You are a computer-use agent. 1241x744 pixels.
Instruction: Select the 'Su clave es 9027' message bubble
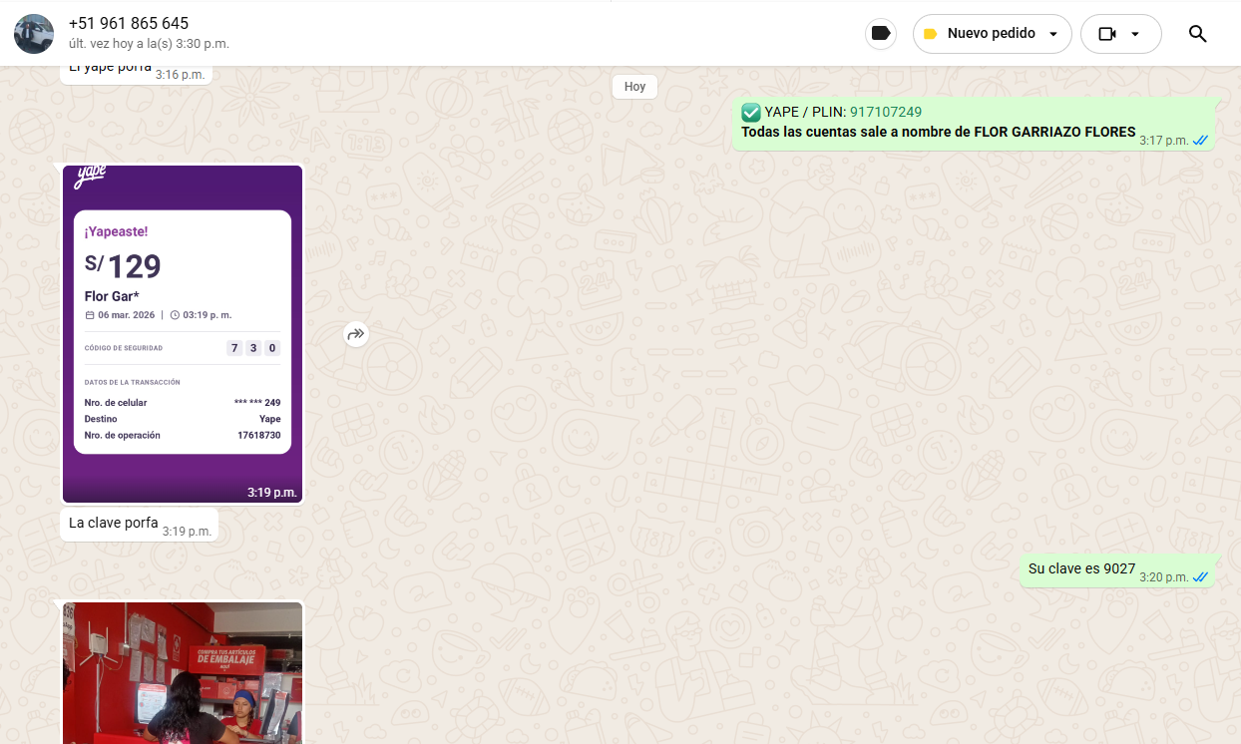pyautogui.click(x=1081, y=568)
